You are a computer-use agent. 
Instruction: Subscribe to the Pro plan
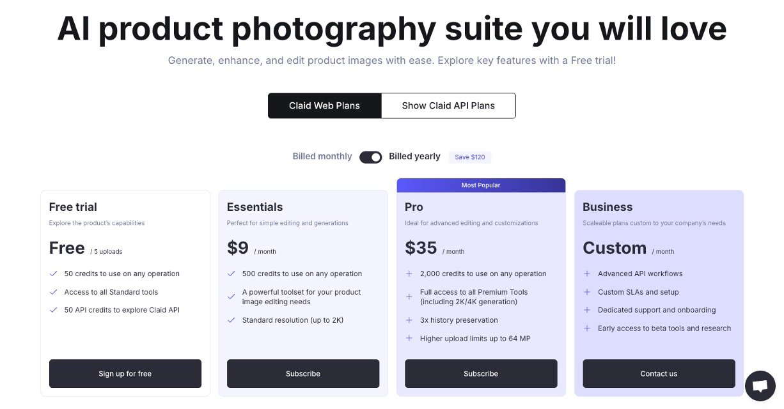[481, 374]
